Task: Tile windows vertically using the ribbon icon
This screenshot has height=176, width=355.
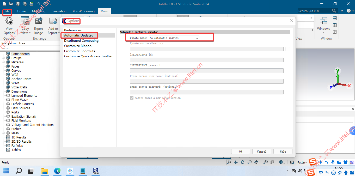Action: click(335, 25)
